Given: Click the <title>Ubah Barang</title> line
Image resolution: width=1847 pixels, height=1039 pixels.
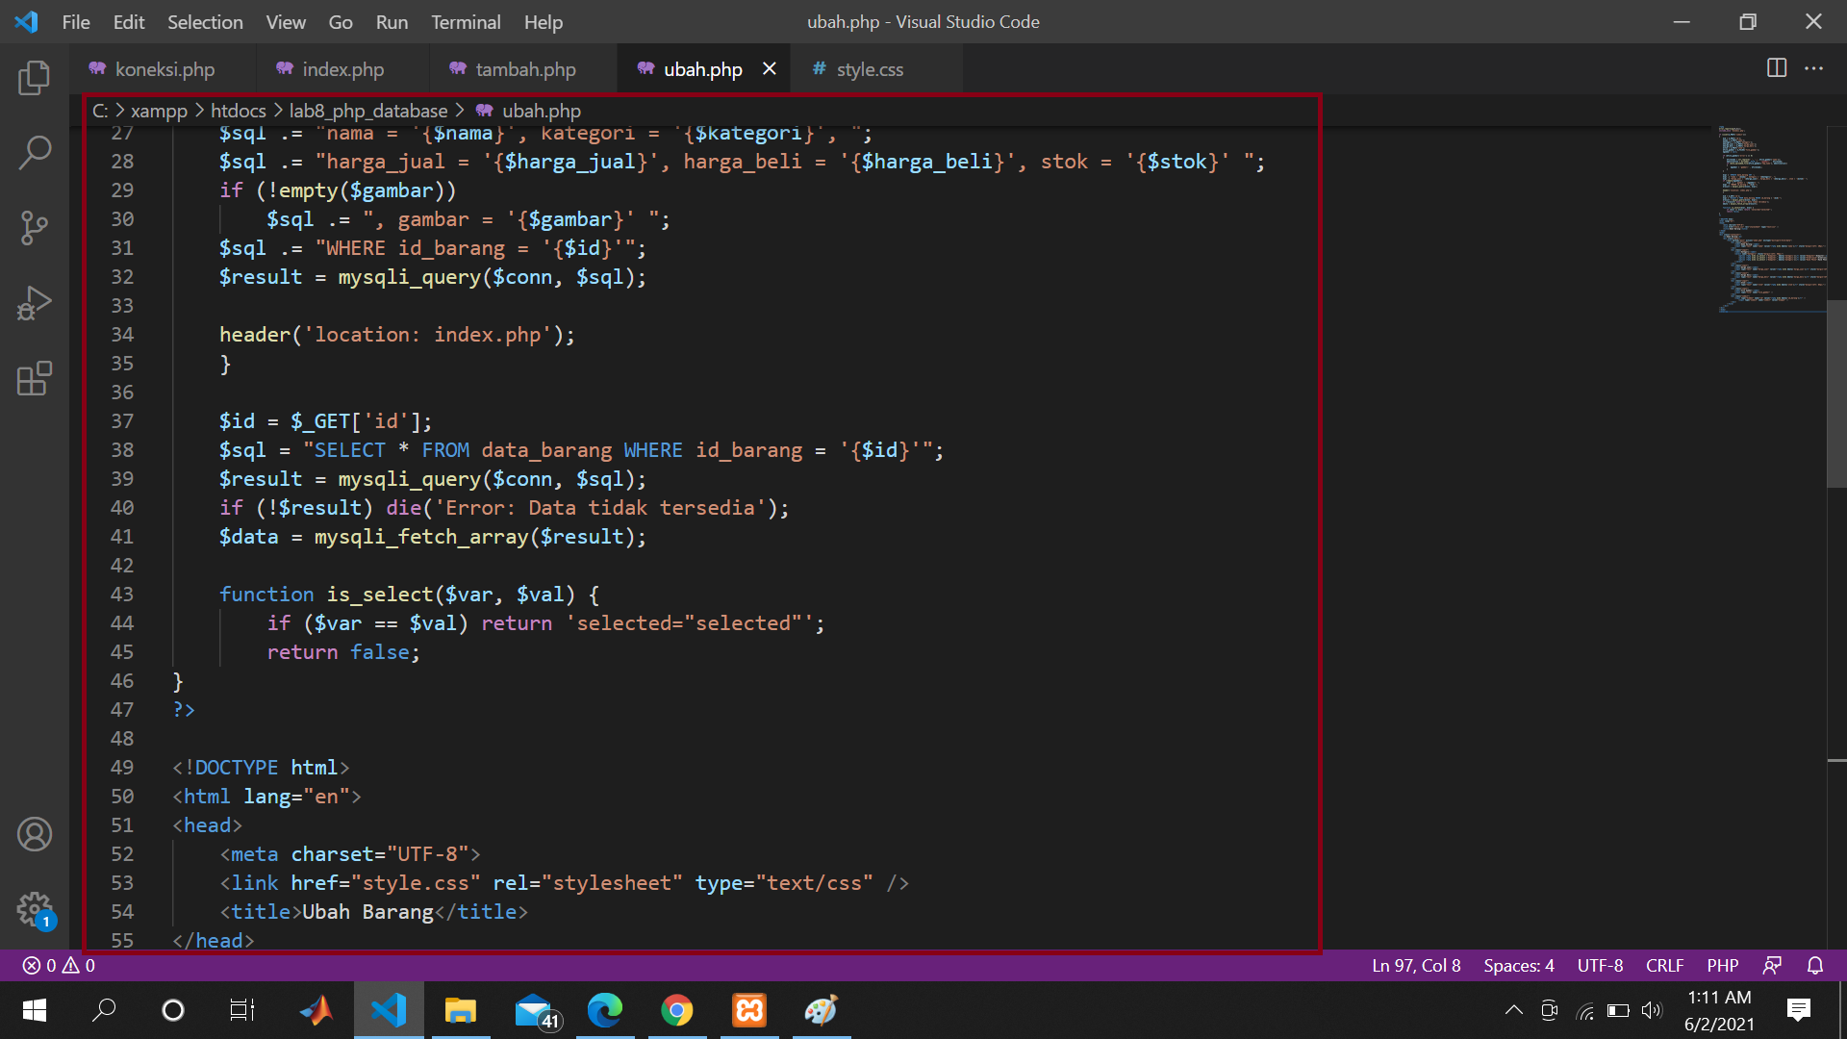Looking at the screenshot, I should 374,912.
